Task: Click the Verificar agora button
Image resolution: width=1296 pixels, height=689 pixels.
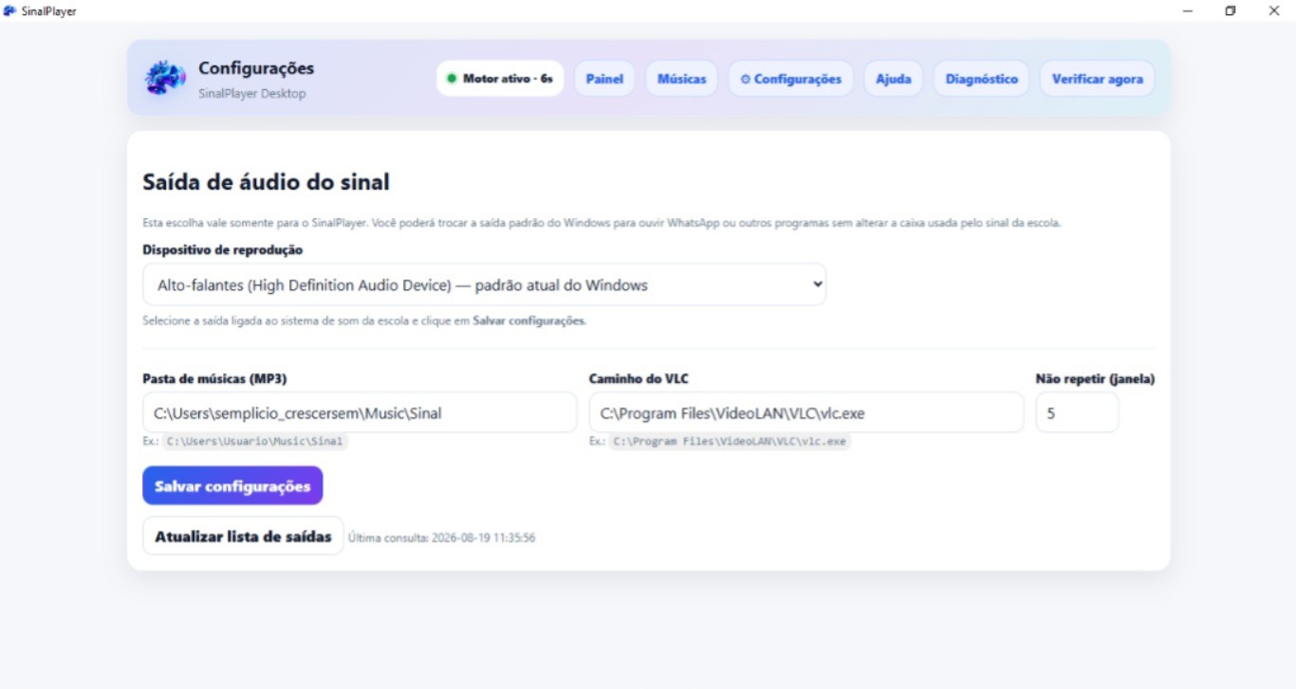Action: tap(1098, 79)
